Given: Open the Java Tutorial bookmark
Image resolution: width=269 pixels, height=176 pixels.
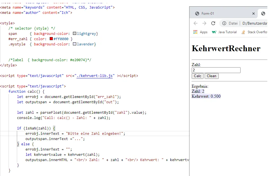Looking at the screenshot, I should point(224,32).
